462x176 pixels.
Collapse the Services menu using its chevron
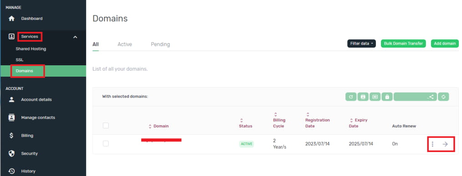75,37
